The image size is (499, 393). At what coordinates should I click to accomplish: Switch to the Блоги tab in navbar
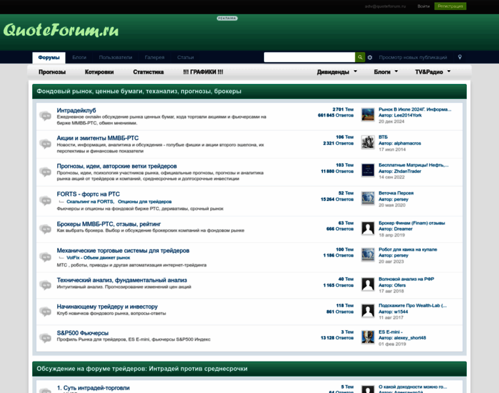[79, 58]
